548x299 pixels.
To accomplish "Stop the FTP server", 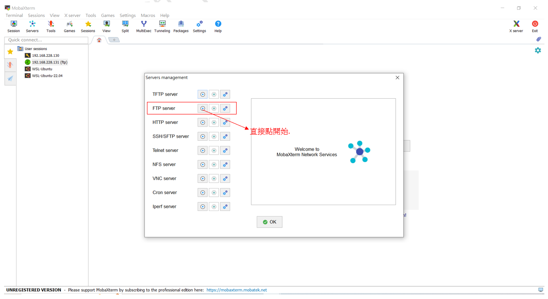I will click(x=214, y=108).
